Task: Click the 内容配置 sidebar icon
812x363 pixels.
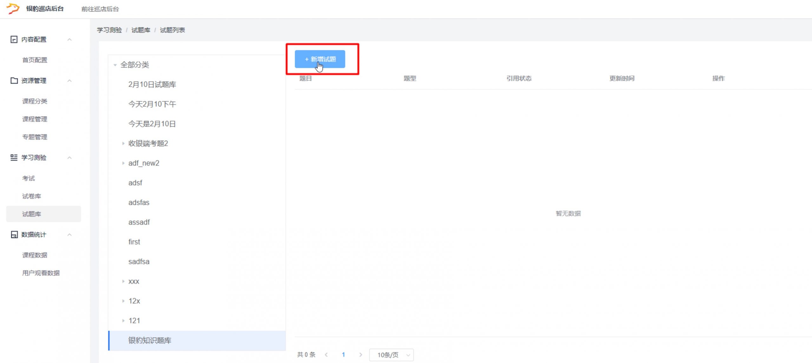Action: (x=14, y=39)
